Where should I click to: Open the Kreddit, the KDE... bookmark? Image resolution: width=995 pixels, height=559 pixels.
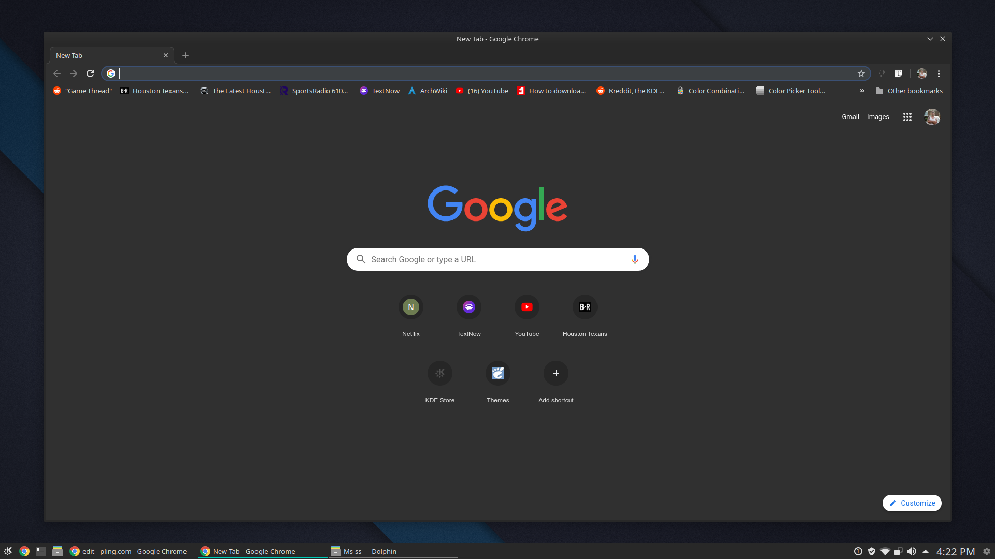631,91
